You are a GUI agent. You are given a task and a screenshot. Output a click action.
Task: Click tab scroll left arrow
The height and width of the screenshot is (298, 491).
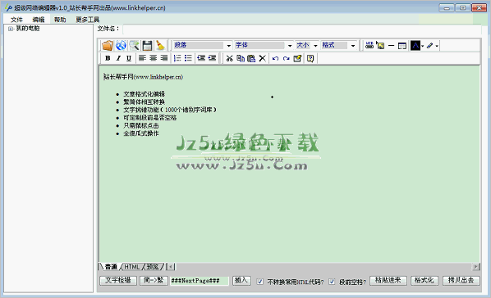coord(171,267)
